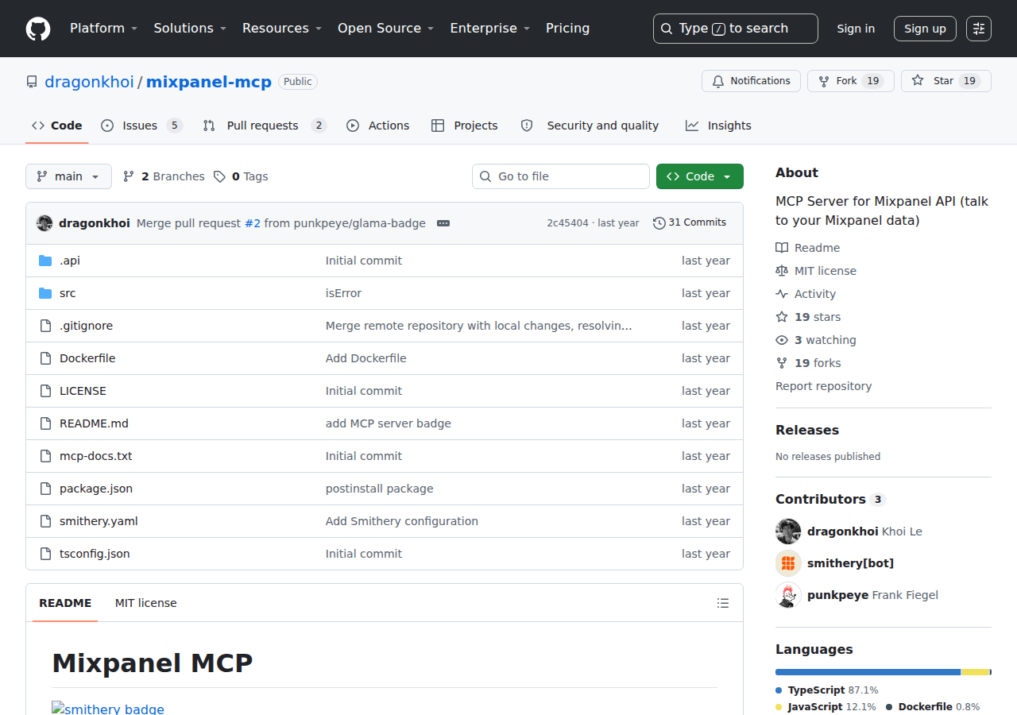Viewport: 1017px width, 715px height.
Task: Expand the Solutions menu
Action: (190, 29)
